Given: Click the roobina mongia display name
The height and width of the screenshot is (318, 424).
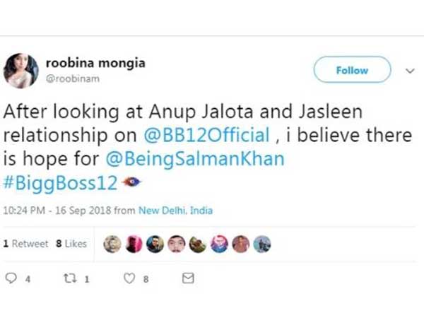Looking at the screenshot, I should [95, 64].
